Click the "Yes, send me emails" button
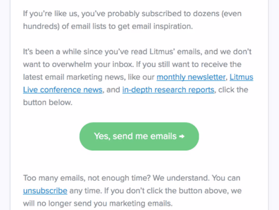The height and width of the screenshot is (210, 279). coord(139,136)
